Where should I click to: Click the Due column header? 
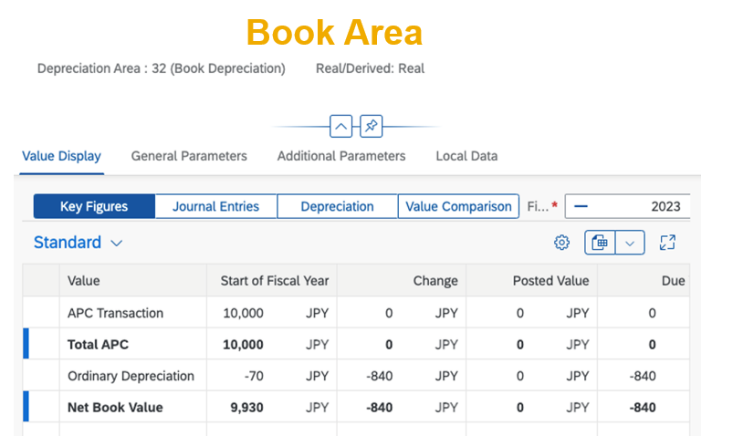click(x=644, y=280)
